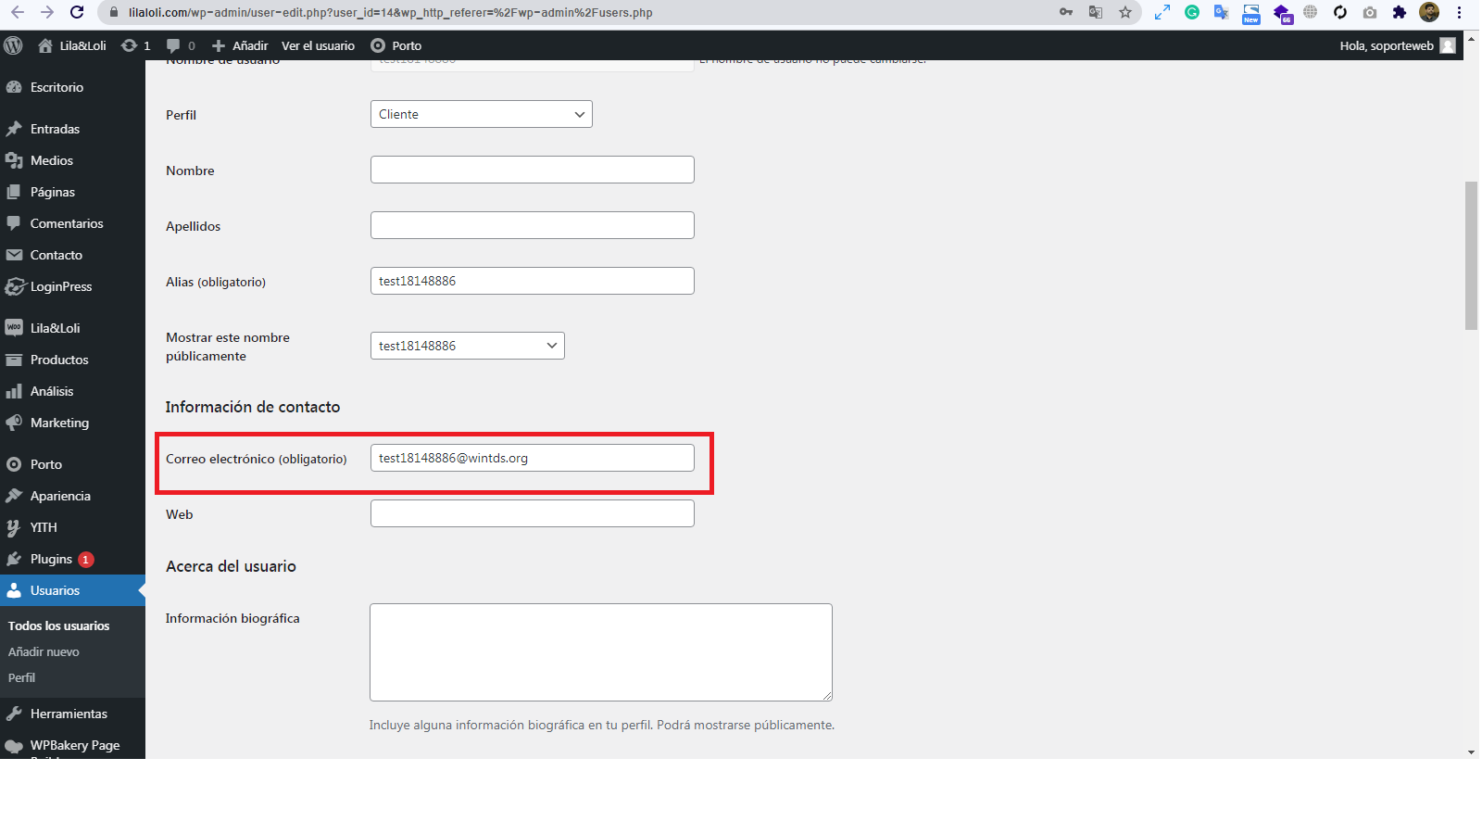The width and height of the screenshot is (1482, 834).
Task: Click the Plugins update count badge
Action: pos(86,559)
